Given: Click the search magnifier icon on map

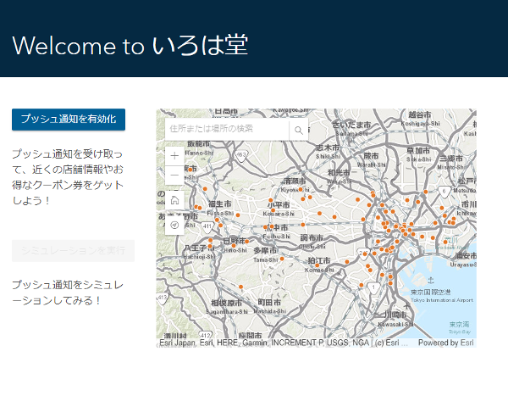Looking at the screenshot, I should pyautogui.click(x=298, y=130).
